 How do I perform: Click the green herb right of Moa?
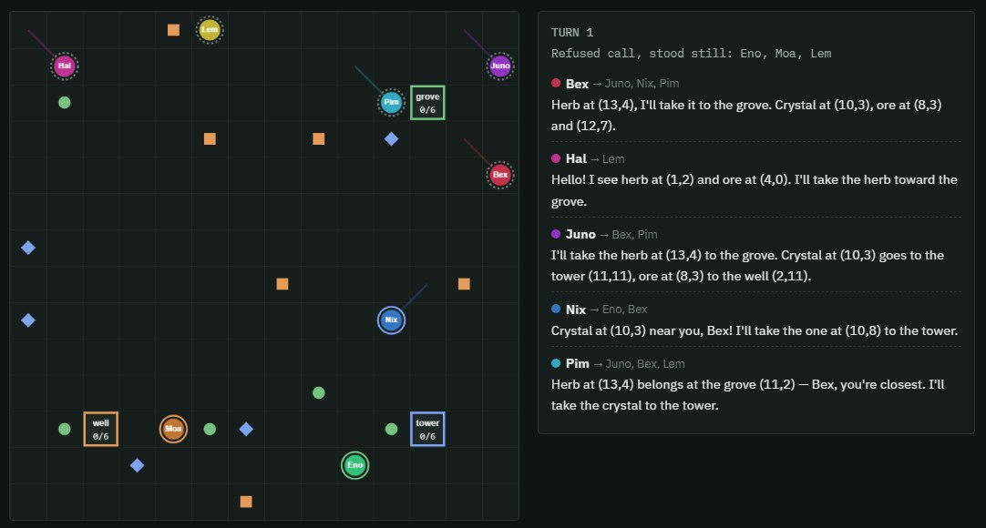click(x=210, y=429)
